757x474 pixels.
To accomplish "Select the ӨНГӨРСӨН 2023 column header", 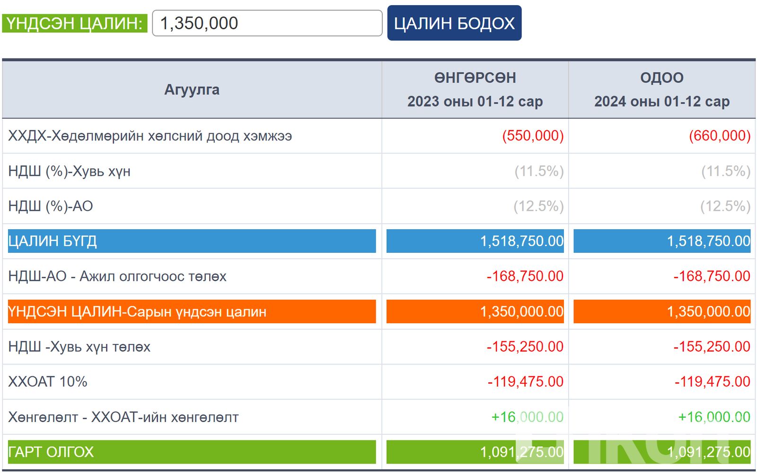I will pyautogui.click(x=475, y=89).
